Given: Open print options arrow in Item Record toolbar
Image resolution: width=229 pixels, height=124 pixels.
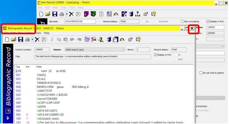Looking at the screenshot, I should pos(67,14).
